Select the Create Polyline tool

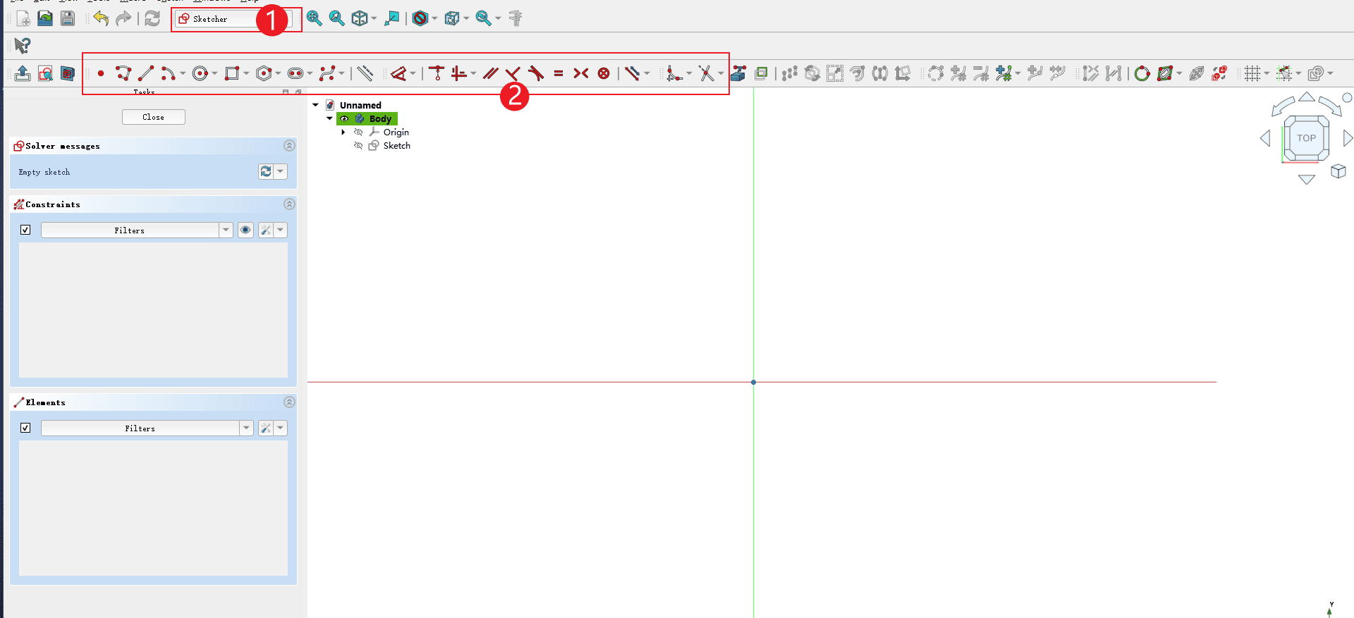(x=123, y=73)
